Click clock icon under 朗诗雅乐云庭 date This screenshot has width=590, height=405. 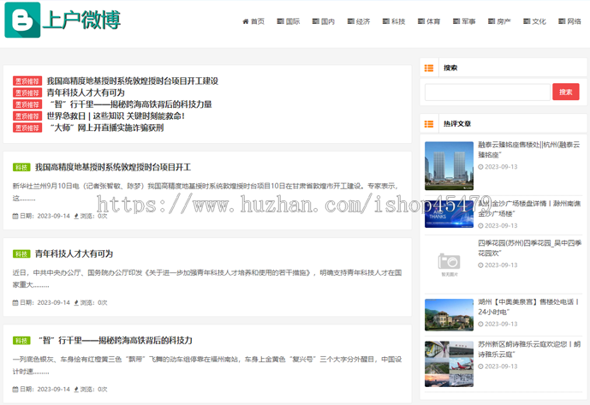480,366
